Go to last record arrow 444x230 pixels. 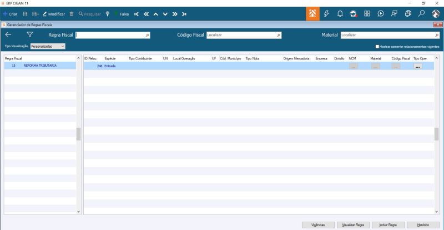coord(184,14)
